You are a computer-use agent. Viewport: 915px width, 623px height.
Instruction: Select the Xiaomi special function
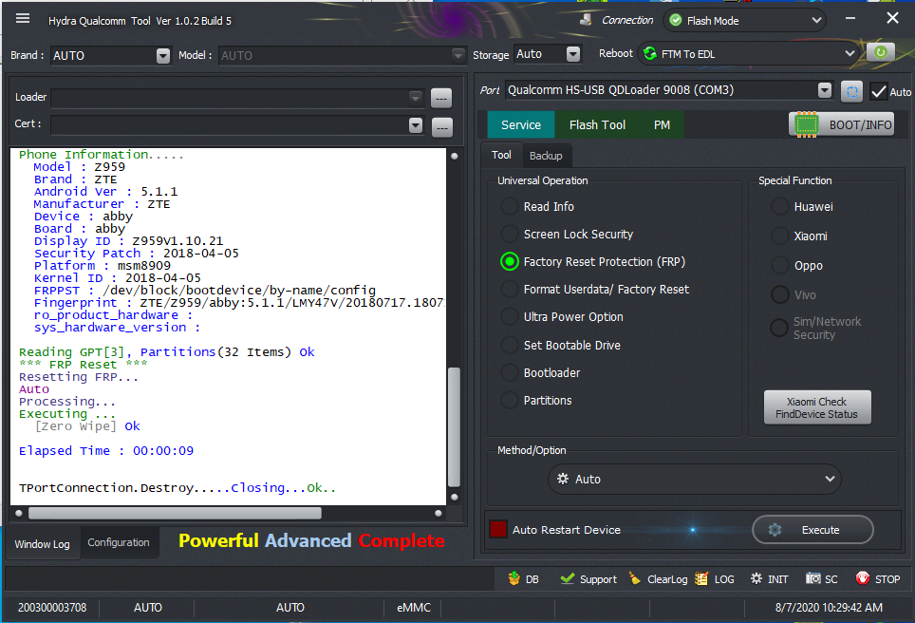779,236
